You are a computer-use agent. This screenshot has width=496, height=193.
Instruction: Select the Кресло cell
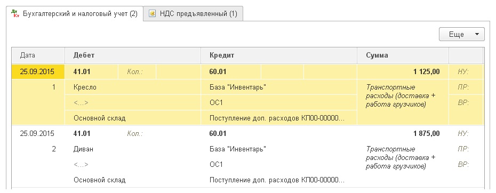(x=133, y=87)
